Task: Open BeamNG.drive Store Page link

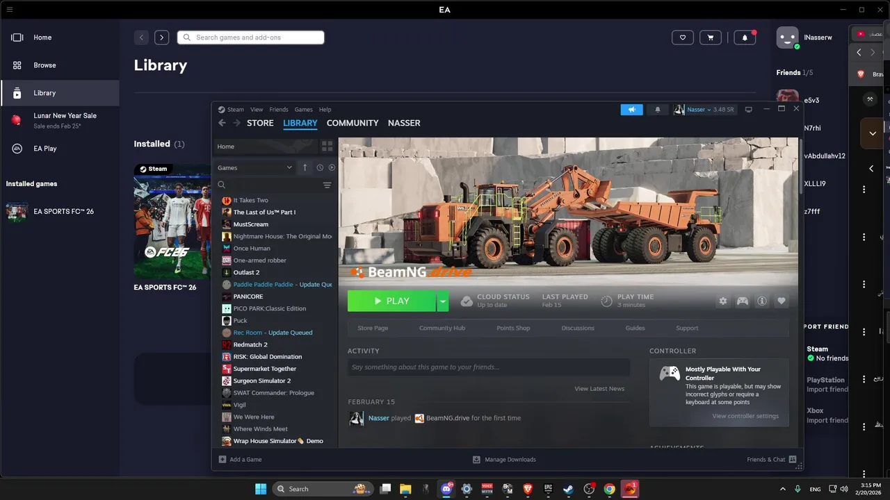Action: (373, 328)
